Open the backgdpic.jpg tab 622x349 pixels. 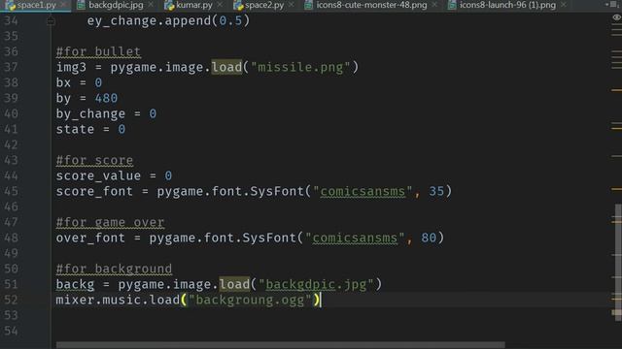(x=116, y=5)
